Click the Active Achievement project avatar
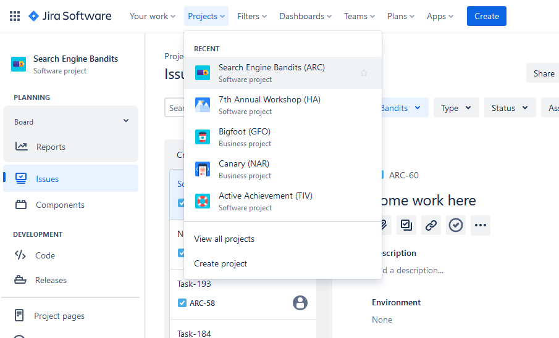The height and width of the screenshot is (338, 559). tap(203, 201)
